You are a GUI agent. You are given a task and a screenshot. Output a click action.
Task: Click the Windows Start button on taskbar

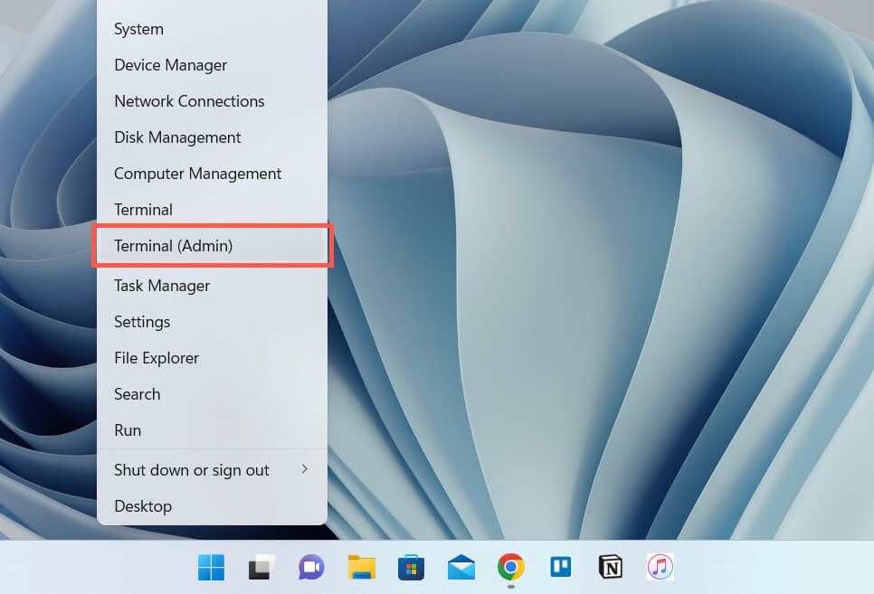pyautogui.click(x=212, y=568)
